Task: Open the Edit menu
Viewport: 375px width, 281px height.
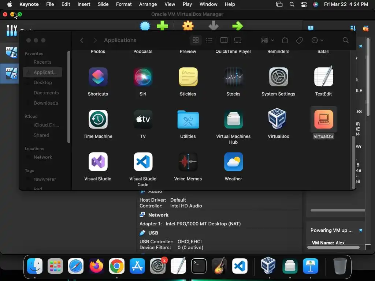Action: pyautogui.click(x=66, y=4)
